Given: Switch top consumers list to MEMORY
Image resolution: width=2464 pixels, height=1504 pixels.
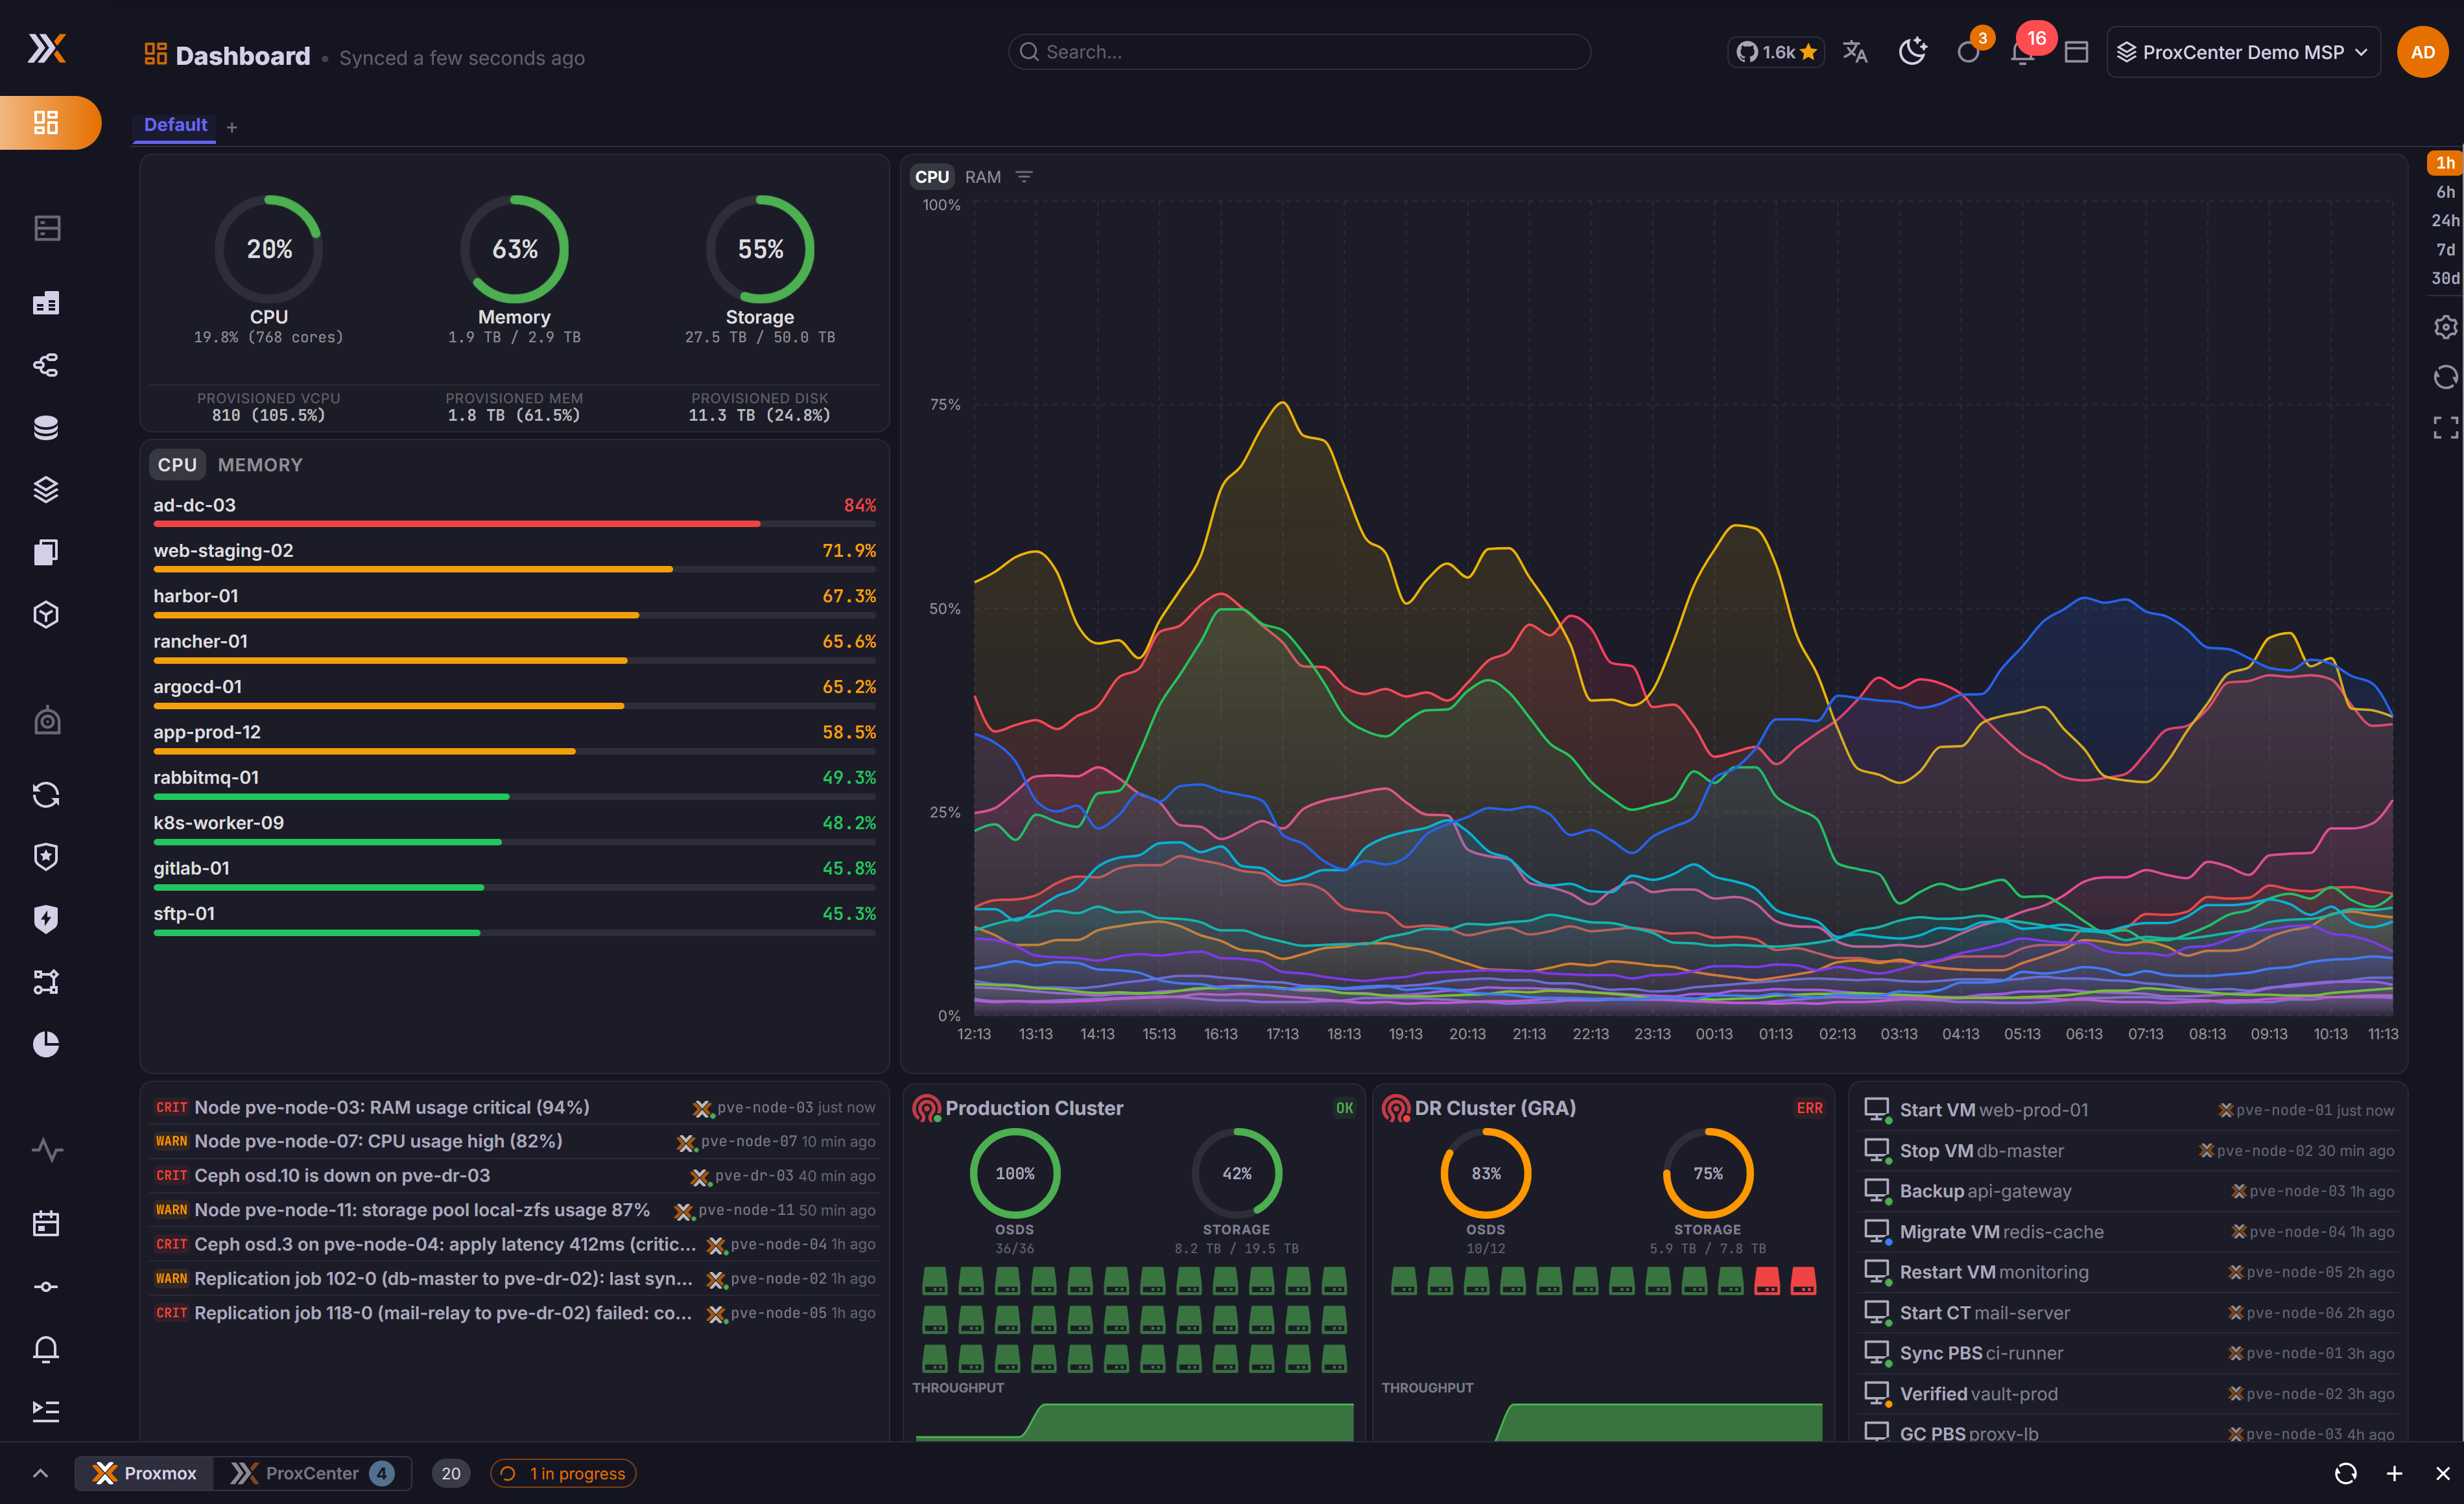Looking at the screenshot, I should [x=260, y=465].
